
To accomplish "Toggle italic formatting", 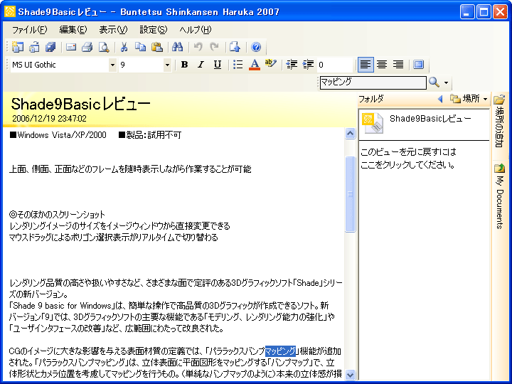I will point(201,65).
